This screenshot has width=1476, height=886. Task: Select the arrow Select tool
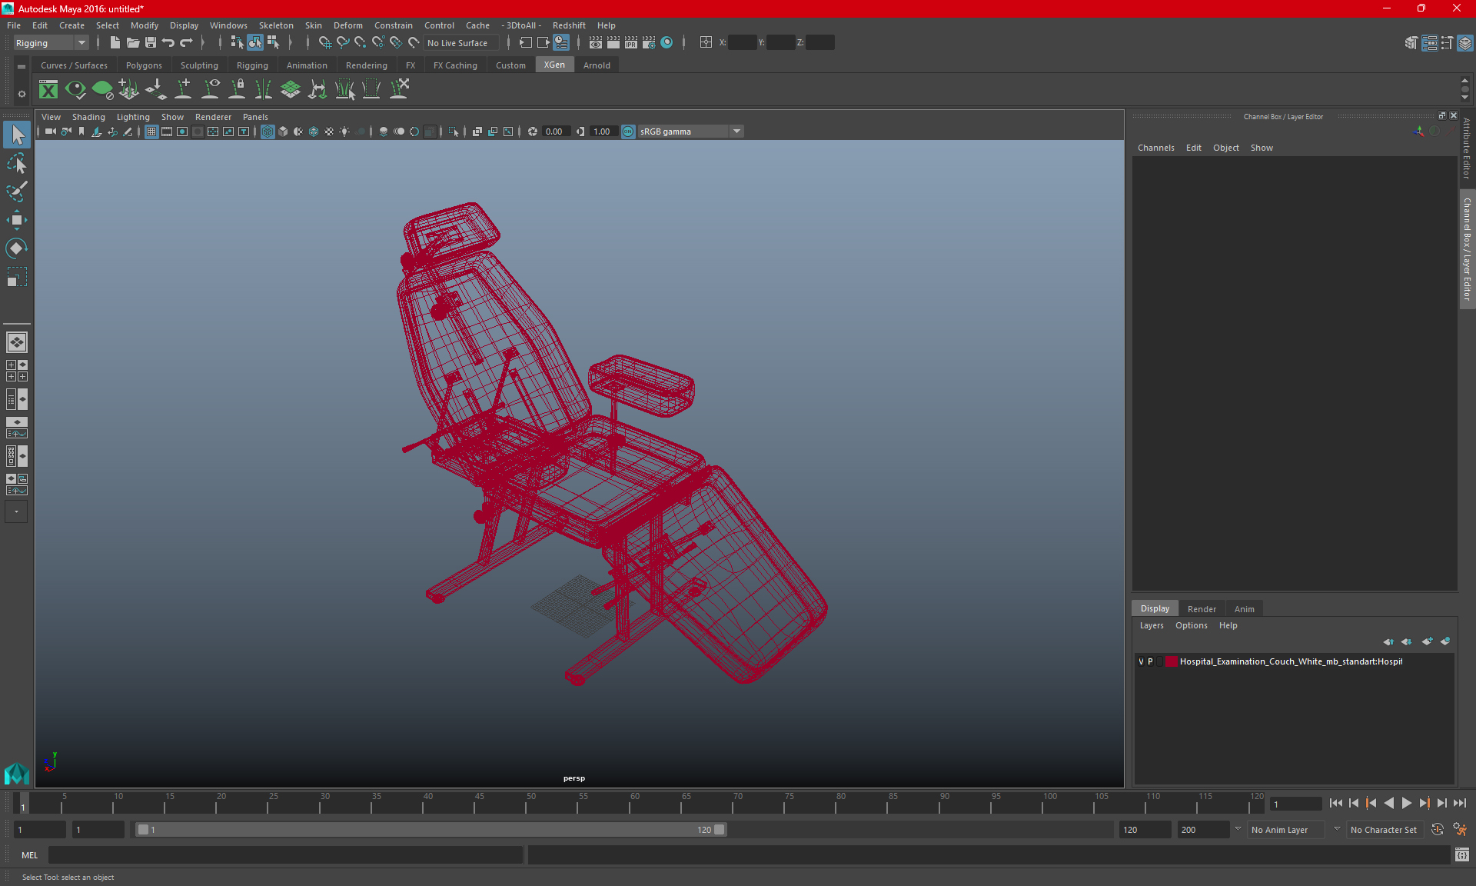point(17,135)
